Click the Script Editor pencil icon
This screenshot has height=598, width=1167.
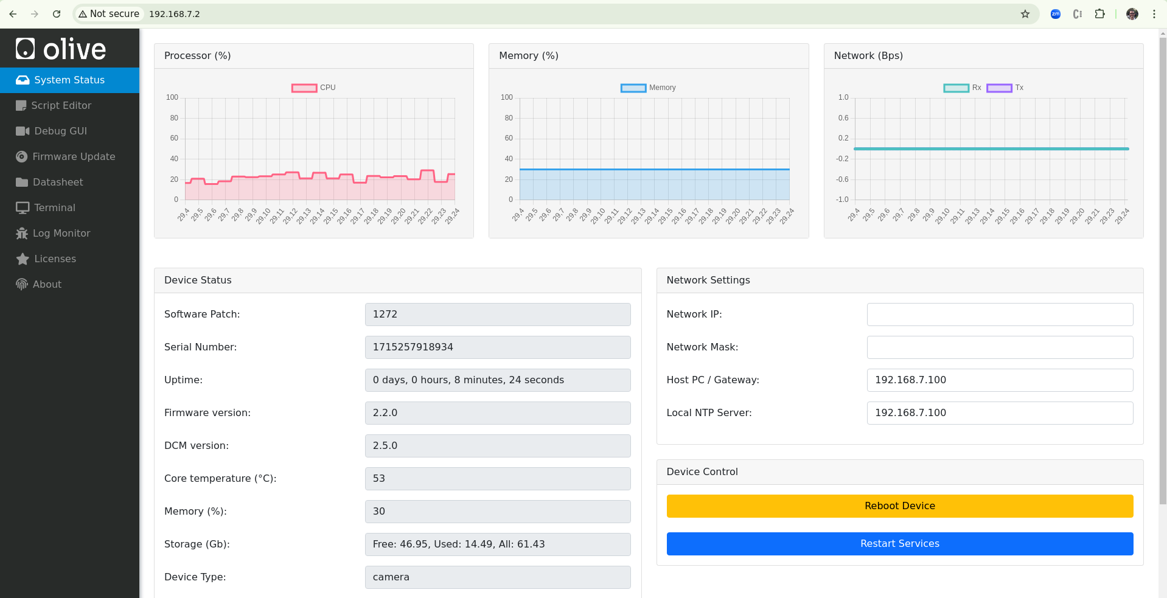pyautogui.click(x=21, y=105)
